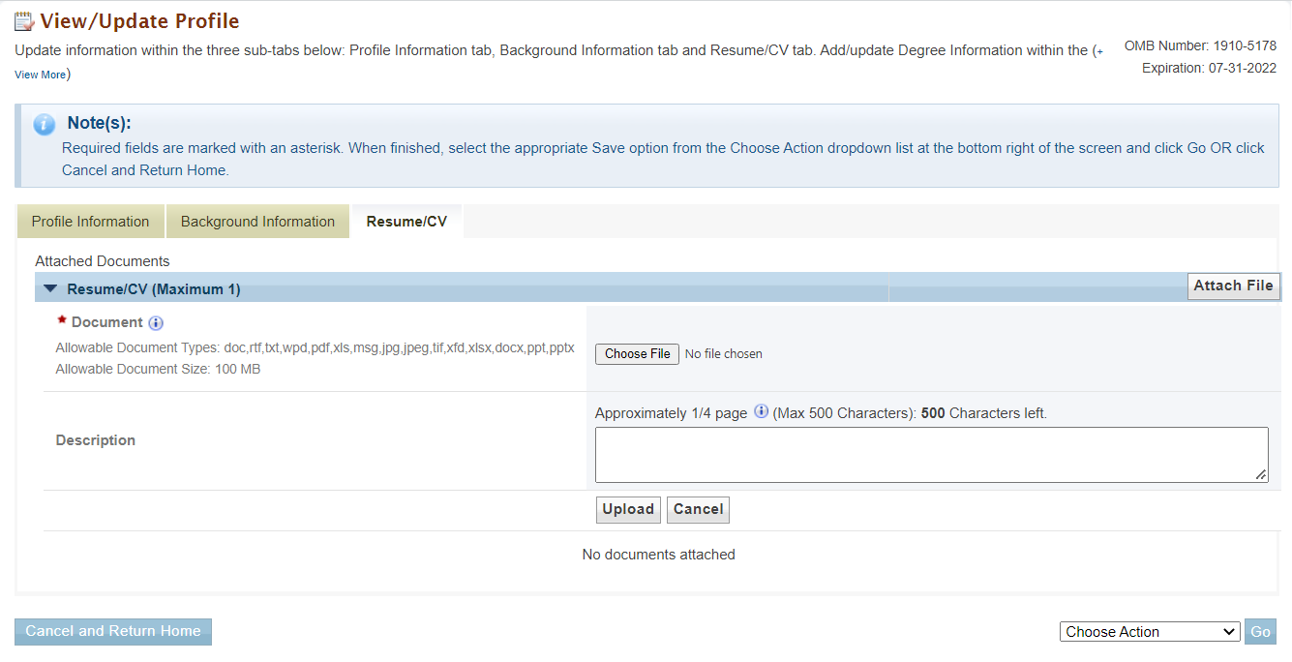Expand the View More link

point(40,75)
